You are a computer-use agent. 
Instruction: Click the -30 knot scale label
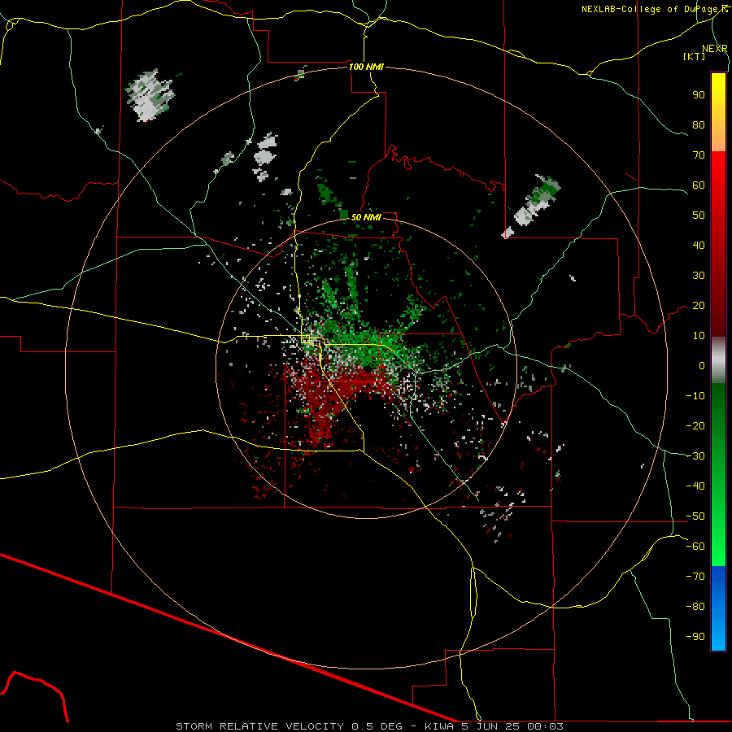[x=695, y=456]
